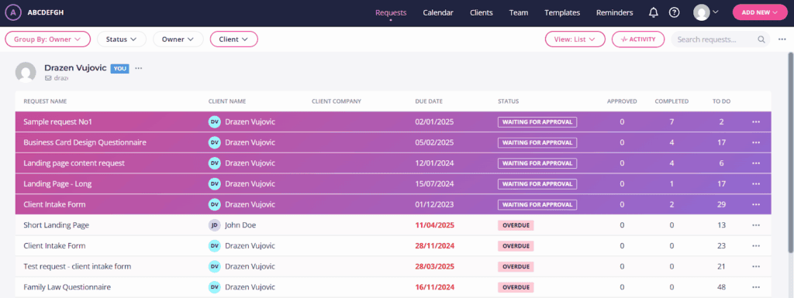This screenshot has width=794, height=298.
Task: Click the ABCDEFGH logo icon
Action: pyautogui.click(x=12, y=12)
